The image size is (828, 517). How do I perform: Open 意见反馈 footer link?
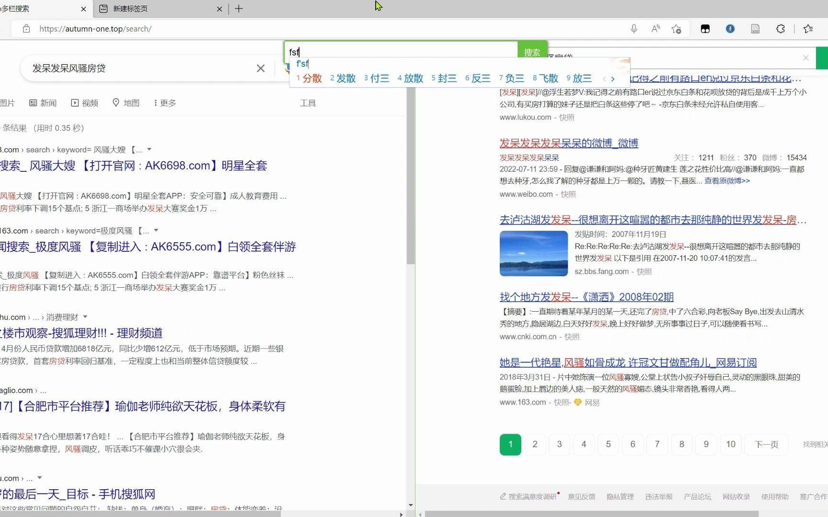click(x=581, y=497)
